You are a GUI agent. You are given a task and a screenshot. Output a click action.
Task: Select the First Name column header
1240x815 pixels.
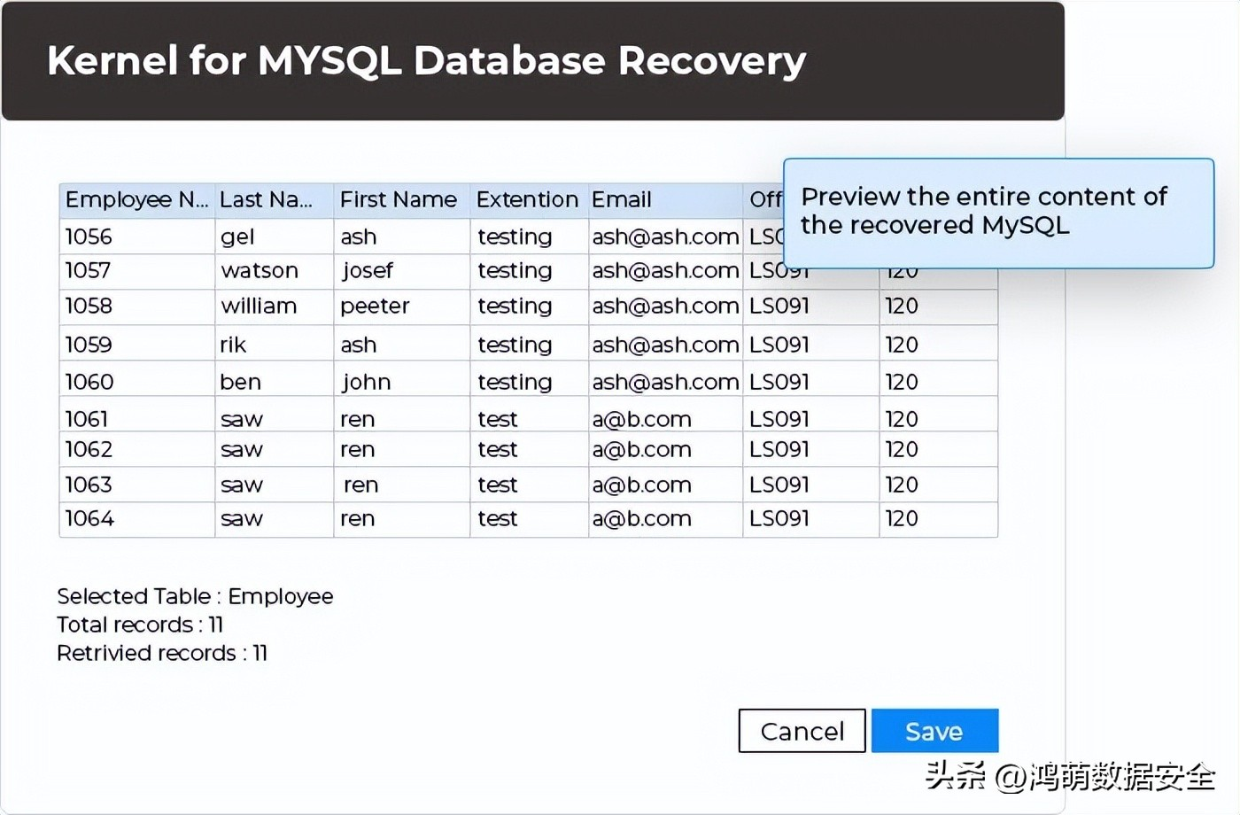click(402, 200)
